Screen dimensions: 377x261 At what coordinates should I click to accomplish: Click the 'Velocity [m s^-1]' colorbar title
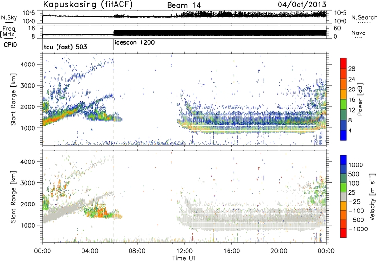tap(372, 196)
